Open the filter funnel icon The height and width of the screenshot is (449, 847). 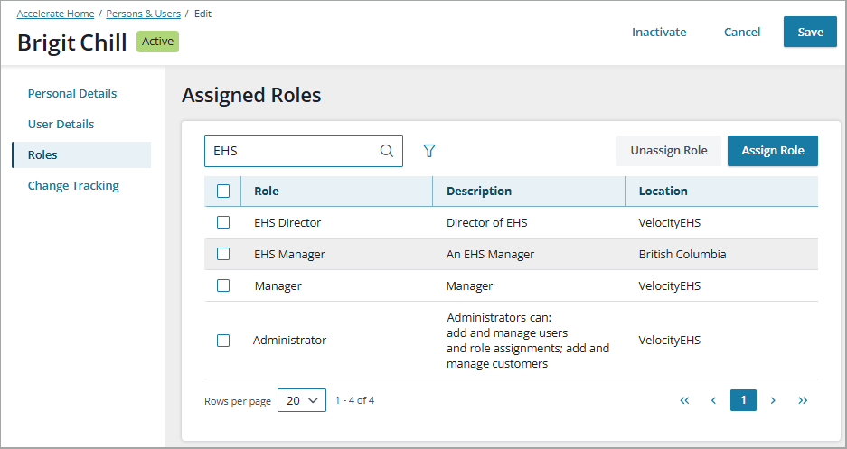[428, 151]
